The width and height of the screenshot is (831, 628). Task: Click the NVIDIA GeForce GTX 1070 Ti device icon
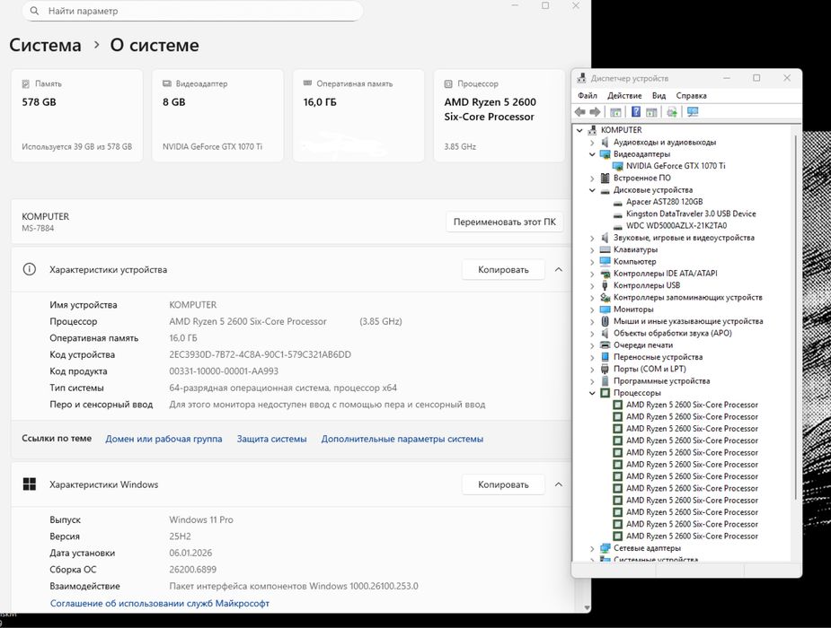[617, 166]
